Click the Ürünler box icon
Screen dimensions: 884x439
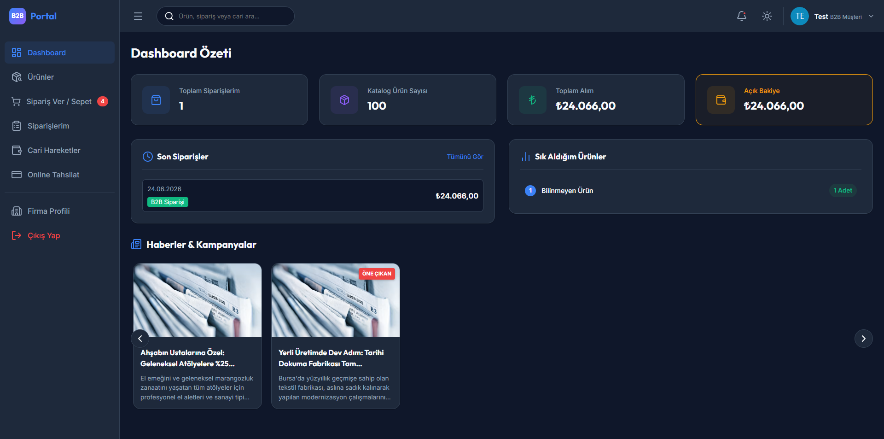(17, 77)
